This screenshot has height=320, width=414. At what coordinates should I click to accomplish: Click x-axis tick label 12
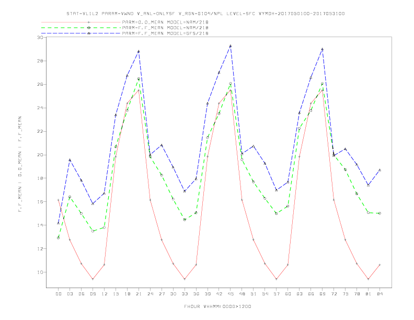coord(105,294)
